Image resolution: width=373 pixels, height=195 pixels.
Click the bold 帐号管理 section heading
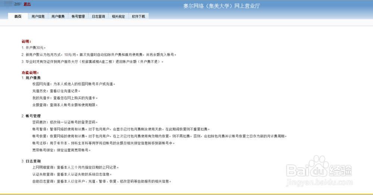[x=33, y=116]
